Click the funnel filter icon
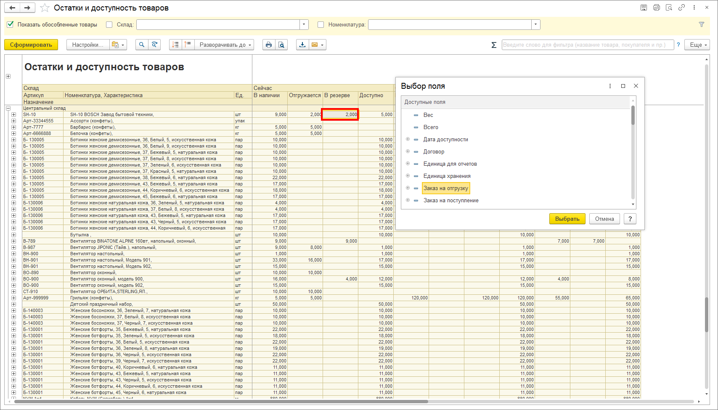Screen dimensions: 718x410 [702, 24]
